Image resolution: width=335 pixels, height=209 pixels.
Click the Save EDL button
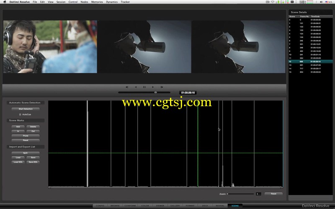click(33, 162)
